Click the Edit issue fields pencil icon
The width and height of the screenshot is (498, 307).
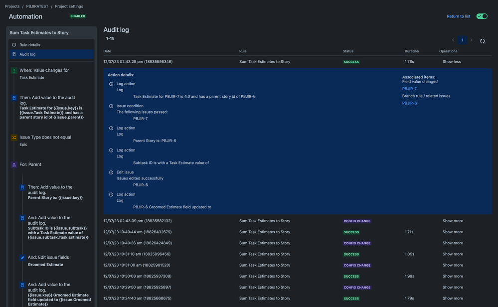point(22,258)
